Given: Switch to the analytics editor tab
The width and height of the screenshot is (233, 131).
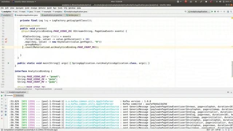Looking at the screenshot, I should 6,15.
